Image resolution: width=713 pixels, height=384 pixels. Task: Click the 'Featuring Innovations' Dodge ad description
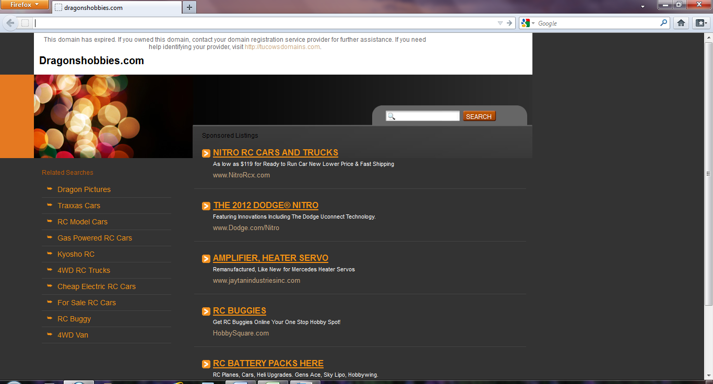(294, 217)
